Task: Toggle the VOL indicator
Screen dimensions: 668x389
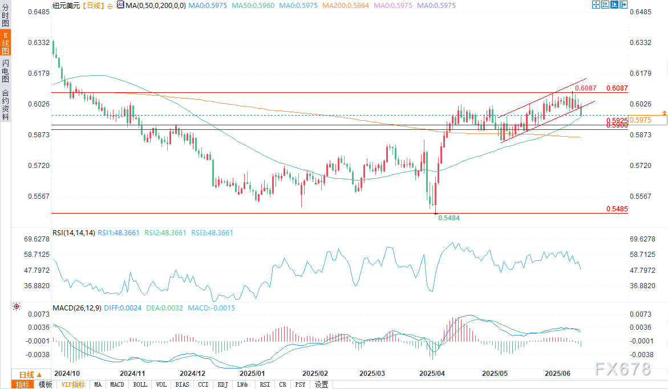Action: [x=161, y=384]
